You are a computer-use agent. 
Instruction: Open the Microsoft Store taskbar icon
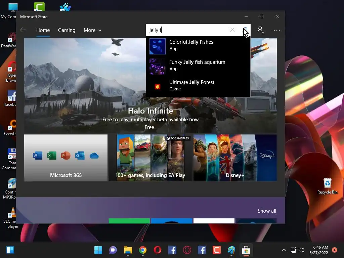tap(246, 250)
